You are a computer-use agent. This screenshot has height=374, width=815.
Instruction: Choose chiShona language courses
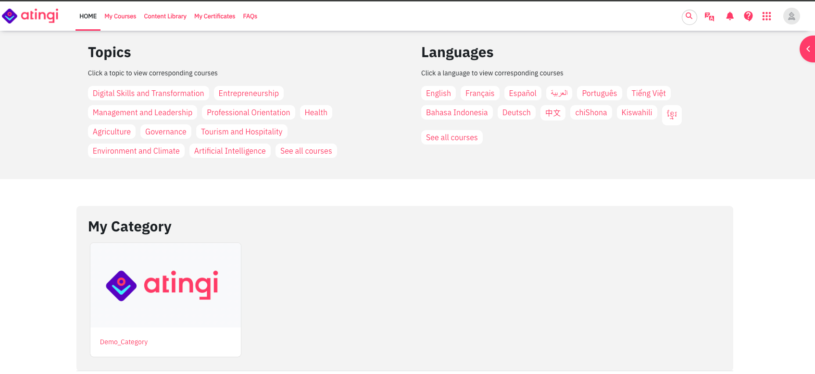click(x=591, y=112)
